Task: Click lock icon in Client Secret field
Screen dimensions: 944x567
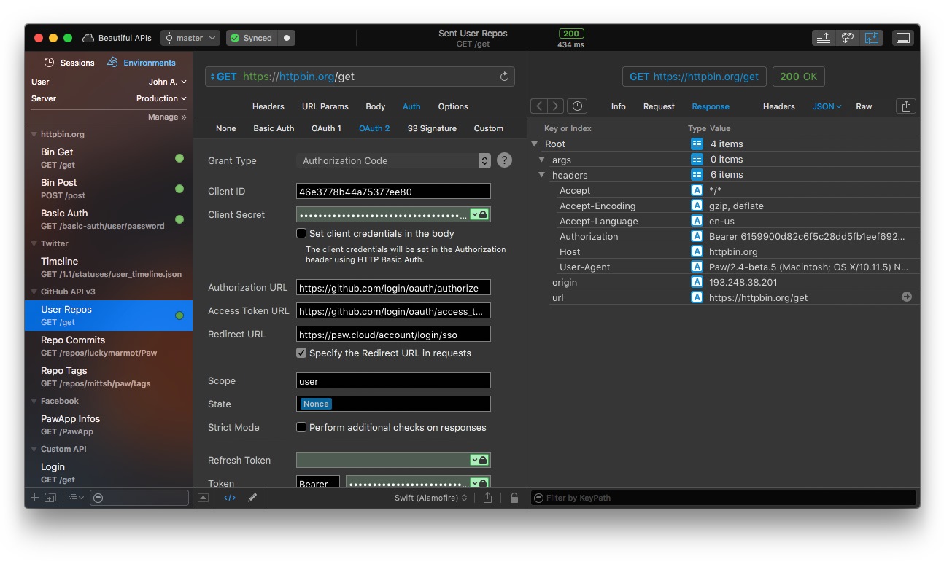Action: tap(483, 214)
